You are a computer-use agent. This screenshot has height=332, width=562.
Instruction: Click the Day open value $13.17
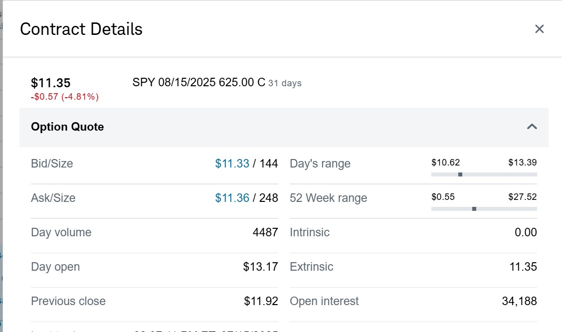(x=260, y=267)
